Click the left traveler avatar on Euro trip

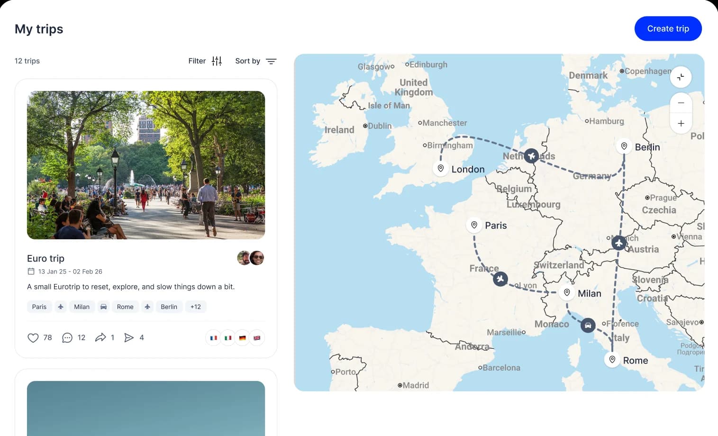pyautogui.click(x=244, y=258)
